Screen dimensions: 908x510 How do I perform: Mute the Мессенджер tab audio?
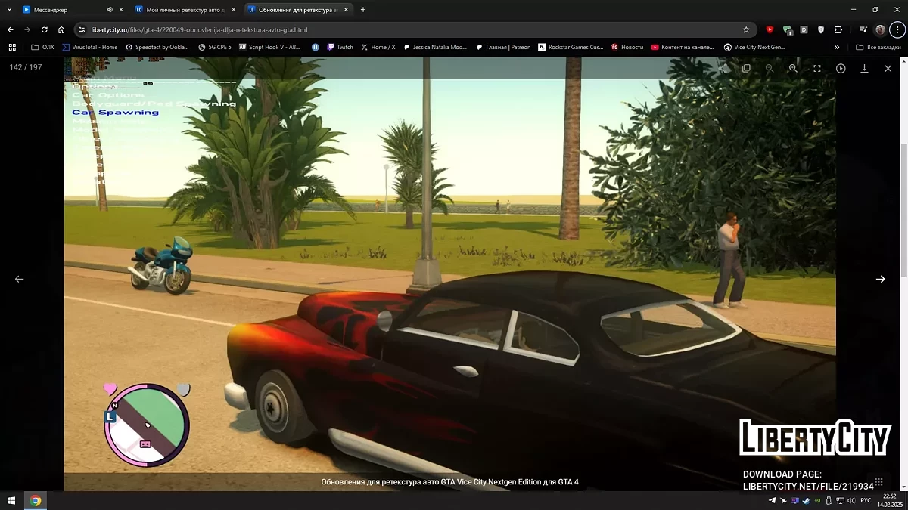tap(109, 10)
